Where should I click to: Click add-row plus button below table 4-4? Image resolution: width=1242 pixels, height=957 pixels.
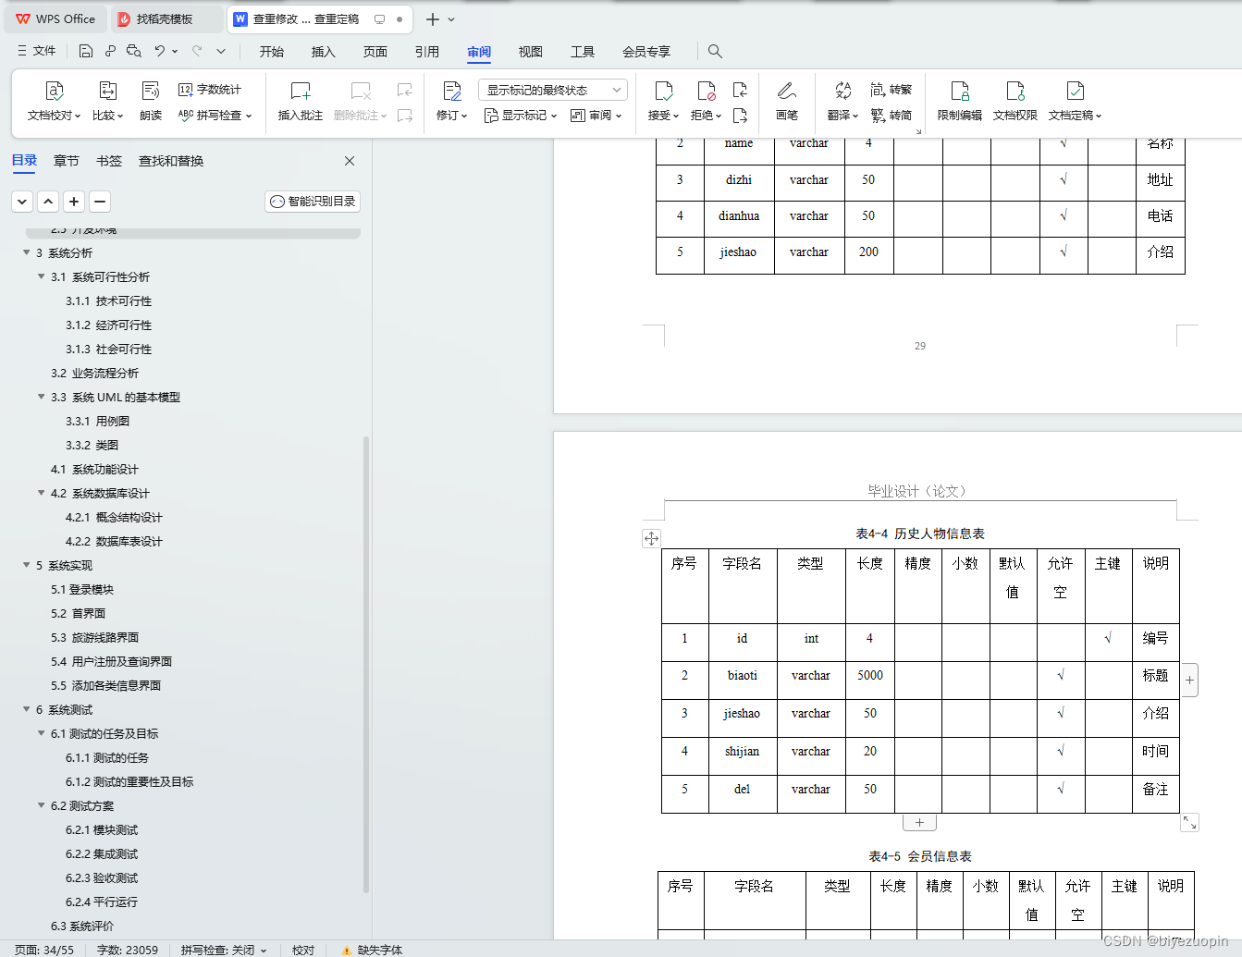pos(919,822)
